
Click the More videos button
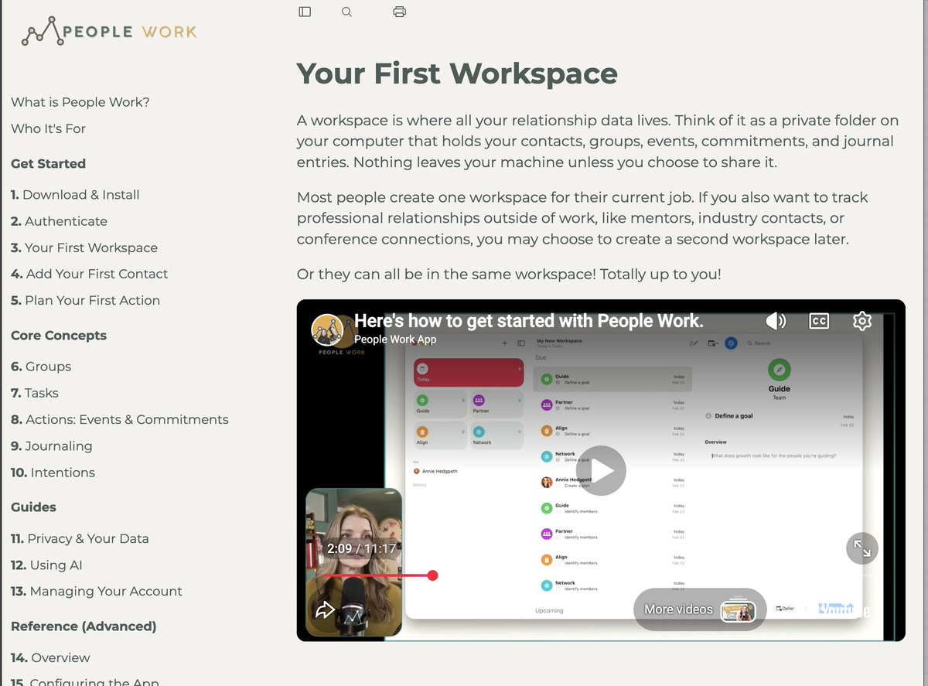[x=699, y=609]
